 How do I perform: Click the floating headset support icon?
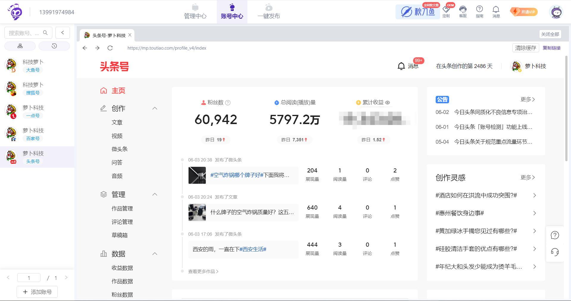555,252
